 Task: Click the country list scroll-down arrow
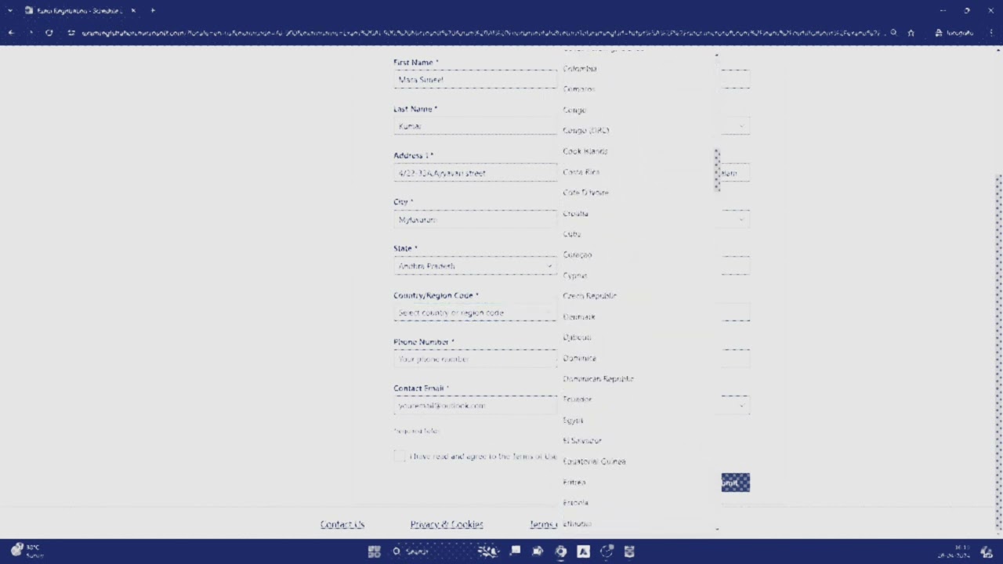click(x=716, y=530)
